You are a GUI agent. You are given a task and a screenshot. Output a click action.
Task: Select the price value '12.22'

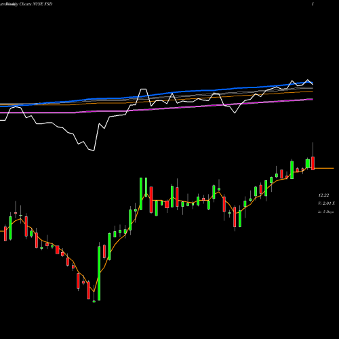[323, 195]
